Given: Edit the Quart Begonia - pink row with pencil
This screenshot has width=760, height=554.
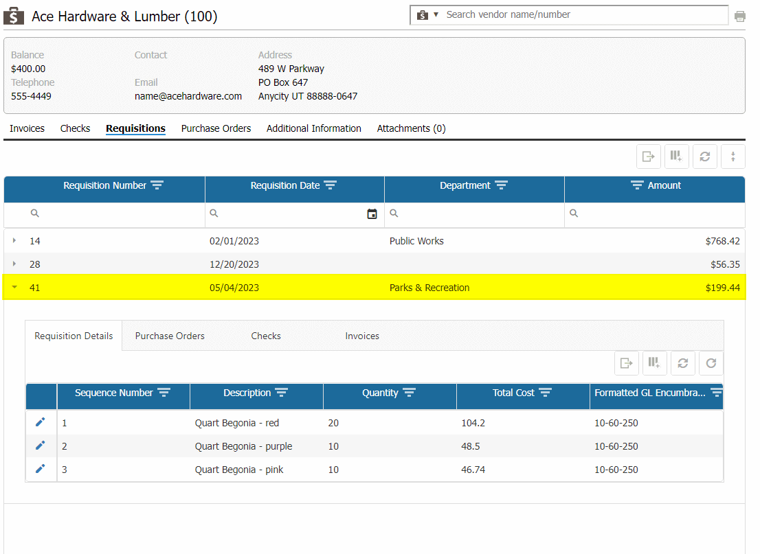Looking at the screenshot, I should tap(41, 469).
